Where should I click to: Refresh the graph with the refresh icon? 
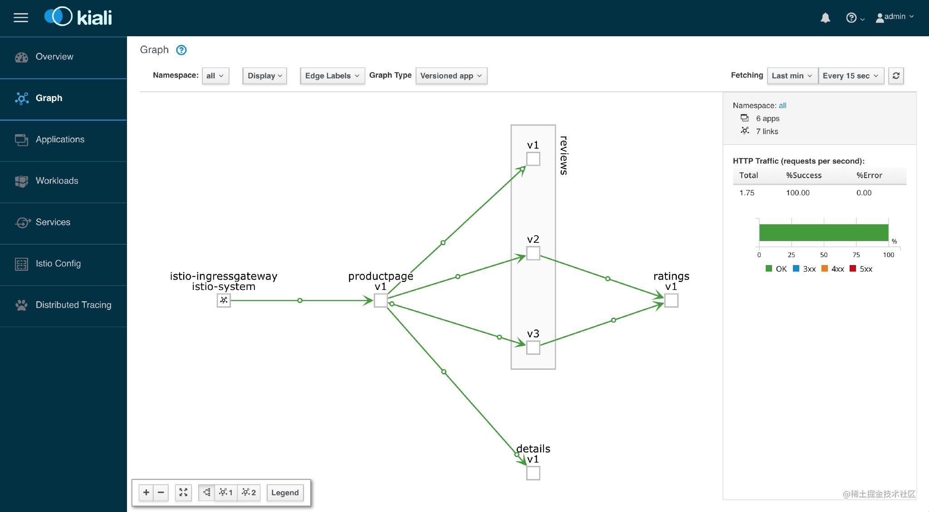896,76
